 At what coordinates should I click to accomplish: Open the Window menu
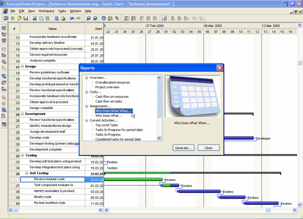(76, 11)
